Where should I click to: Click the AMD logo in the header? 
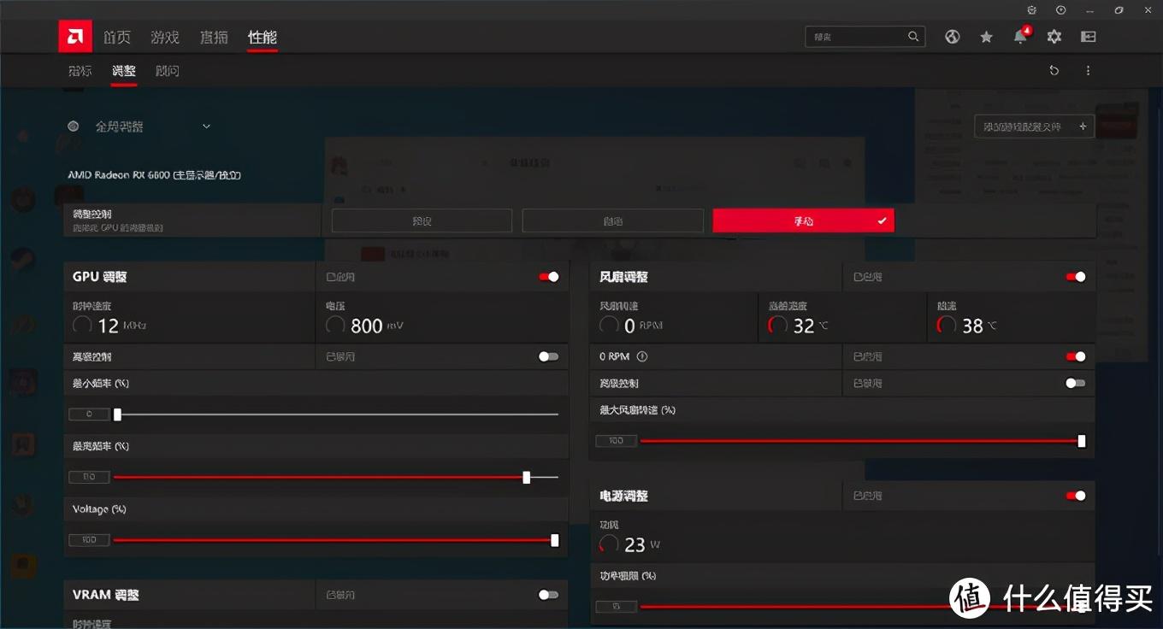74,37
